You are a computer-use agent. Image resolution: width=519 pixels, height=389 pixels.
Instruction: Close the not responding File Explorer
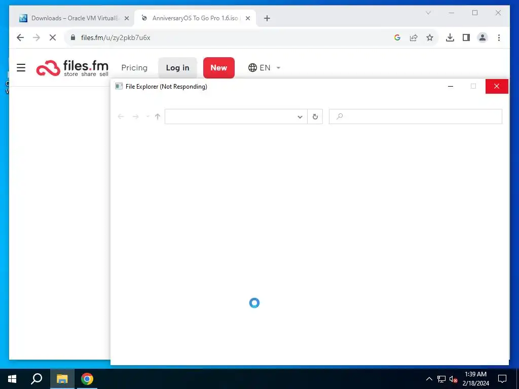(497, 86)
